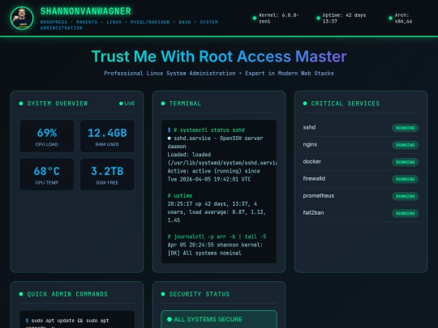
Task: Click the ALL SYSTEMS SECURE banner
Action: click(219, 319)
